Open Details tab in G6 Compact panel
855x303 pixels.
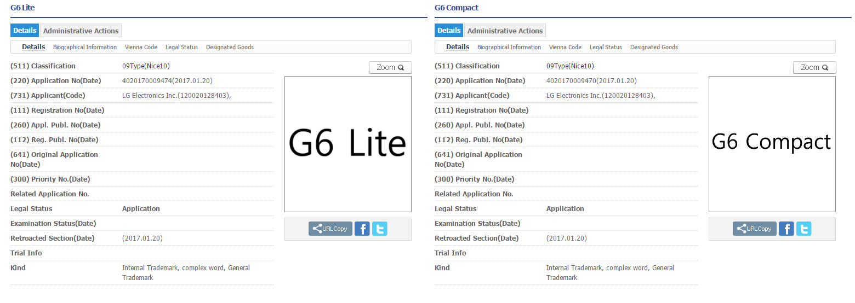pyautogui.click(x=449, y=31)
